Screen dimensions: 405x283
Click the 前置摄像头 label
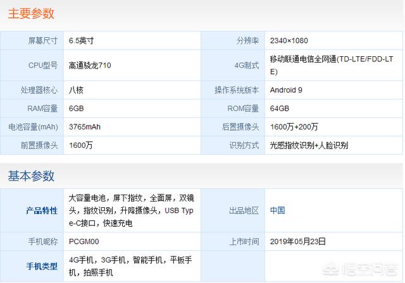coord(39,145)
